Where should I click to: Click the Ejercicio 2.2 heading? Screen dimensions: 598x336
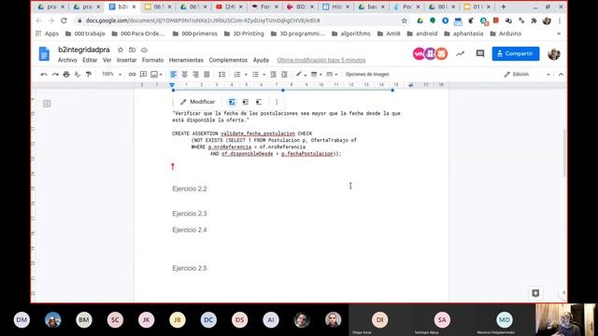click(x=190, y=189)
